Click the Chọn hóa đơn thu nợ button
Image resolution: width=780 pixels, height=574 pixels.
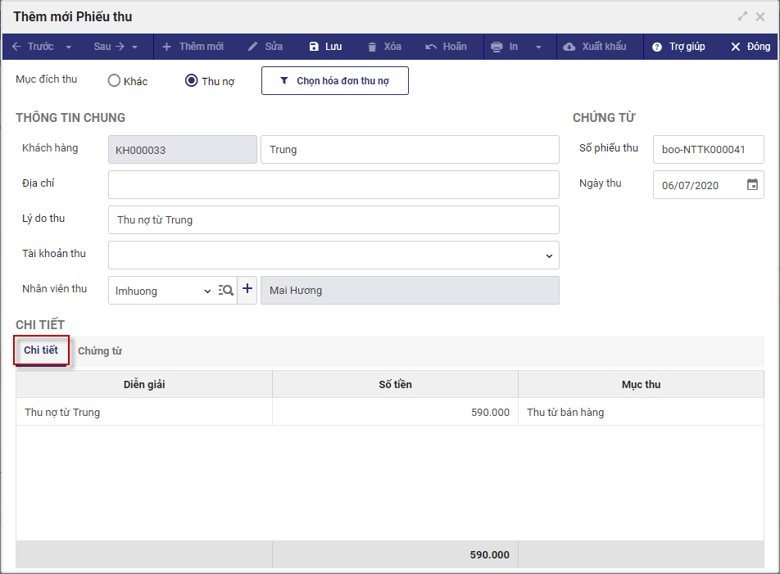[334, 81]
